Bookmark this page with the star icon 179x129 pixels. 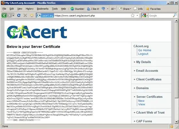point(132,16)
